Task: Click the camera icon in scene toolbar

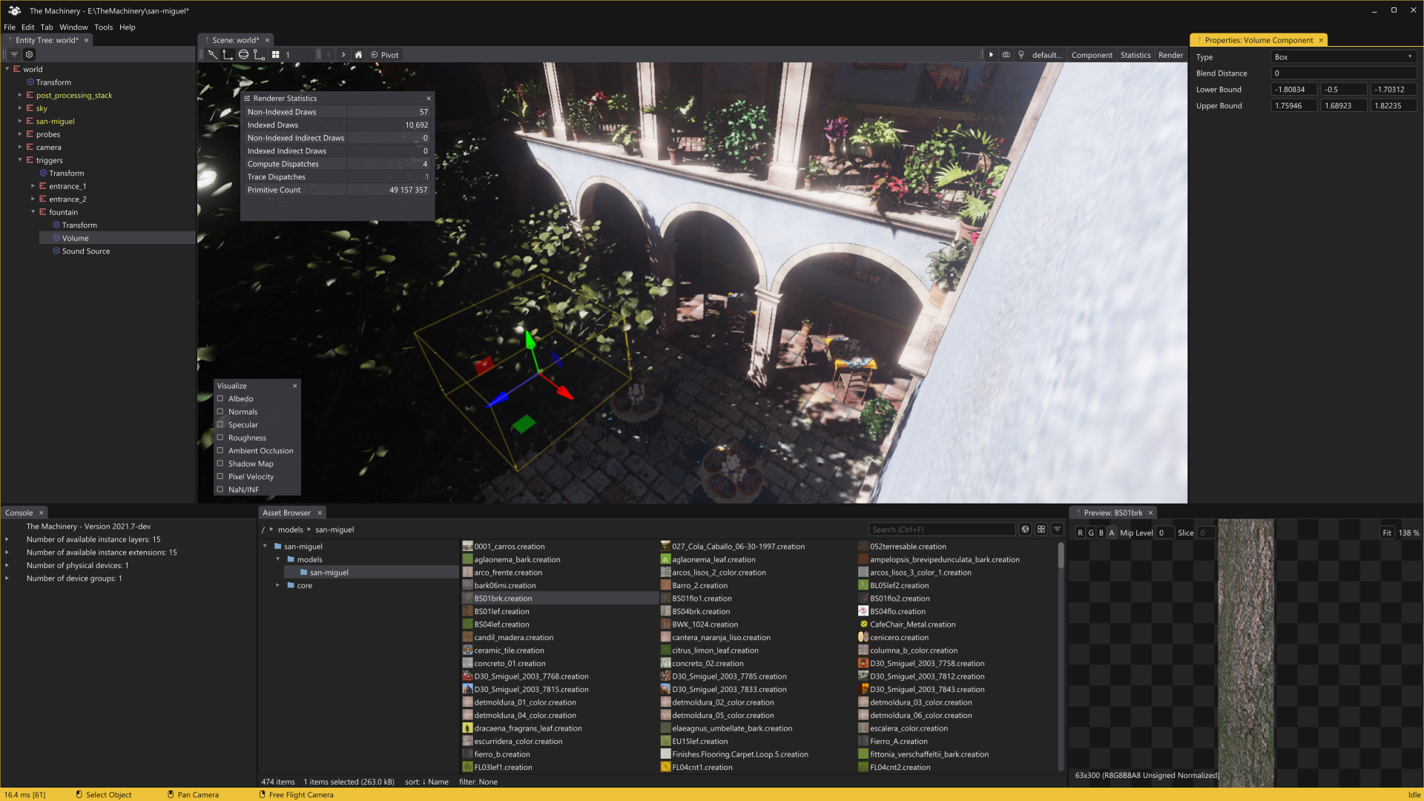Action: pyautogui.click(x=1006, y=55)
